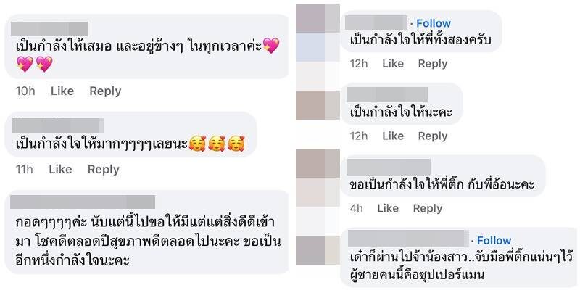Like the 11h comment with smiling faces
The height and width of the screenshot is (293, 580).
click(60, 170)
